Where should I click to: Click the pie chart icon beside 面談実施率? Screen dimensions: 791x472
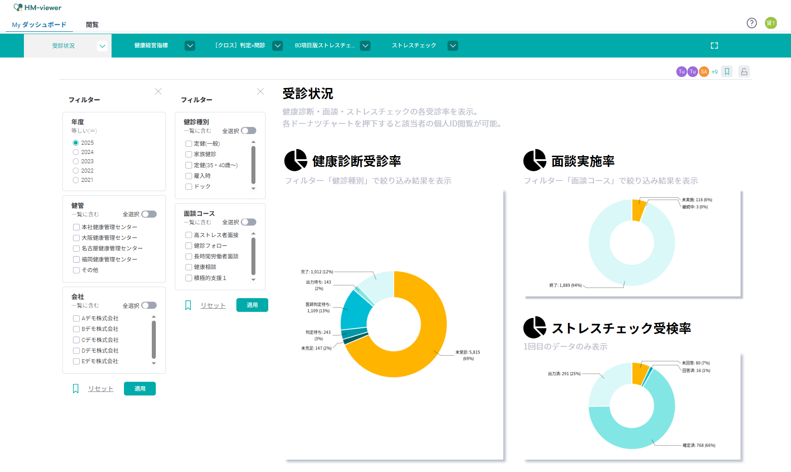pos(534,160)
